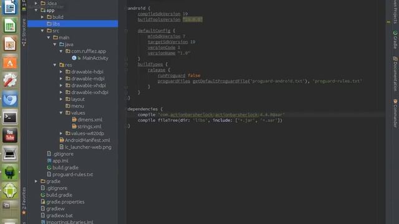Screen dimensions: 399x224
Task: Open the scanner app in the dock
Action: [10, 154]
